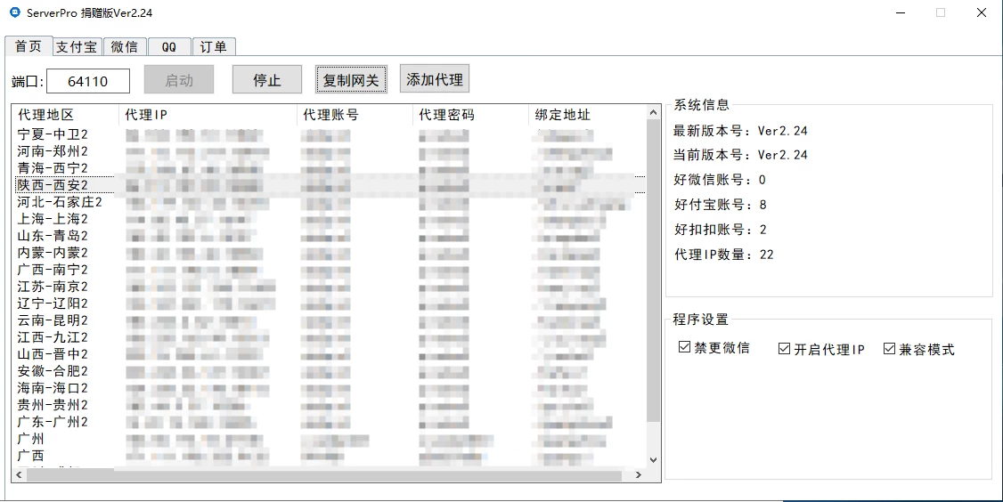Click the 添加代理 button

pos(434,79)
